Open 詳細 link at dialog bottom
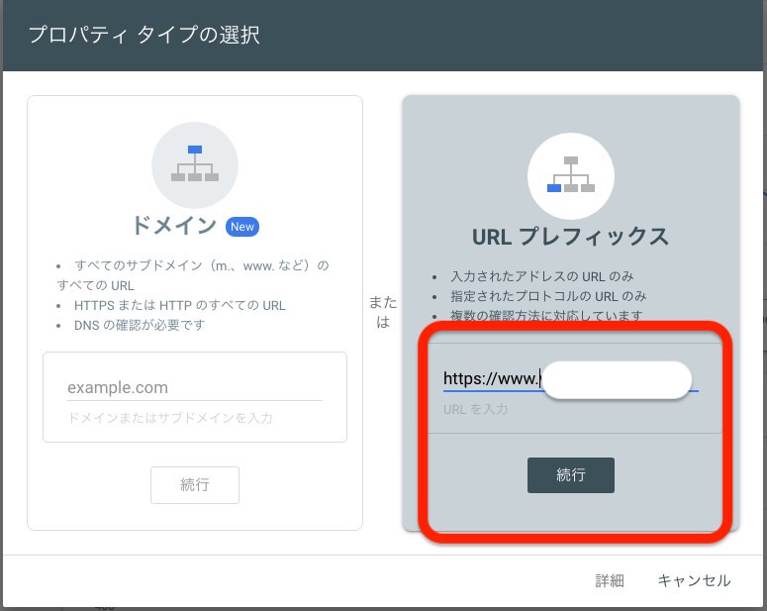The height and width of the screenshot is (611, 767). tap(610, 581)
